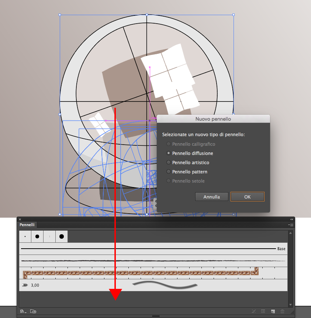The image size is (311, 318).
Task: Select the rough charcoal art brush row
Action: (x=153, y=261)
